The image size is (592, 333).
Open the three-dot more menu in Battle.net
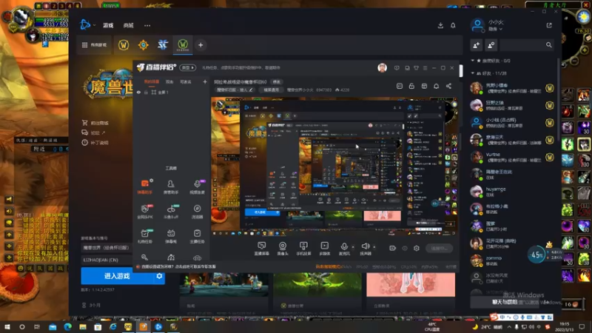147,25
